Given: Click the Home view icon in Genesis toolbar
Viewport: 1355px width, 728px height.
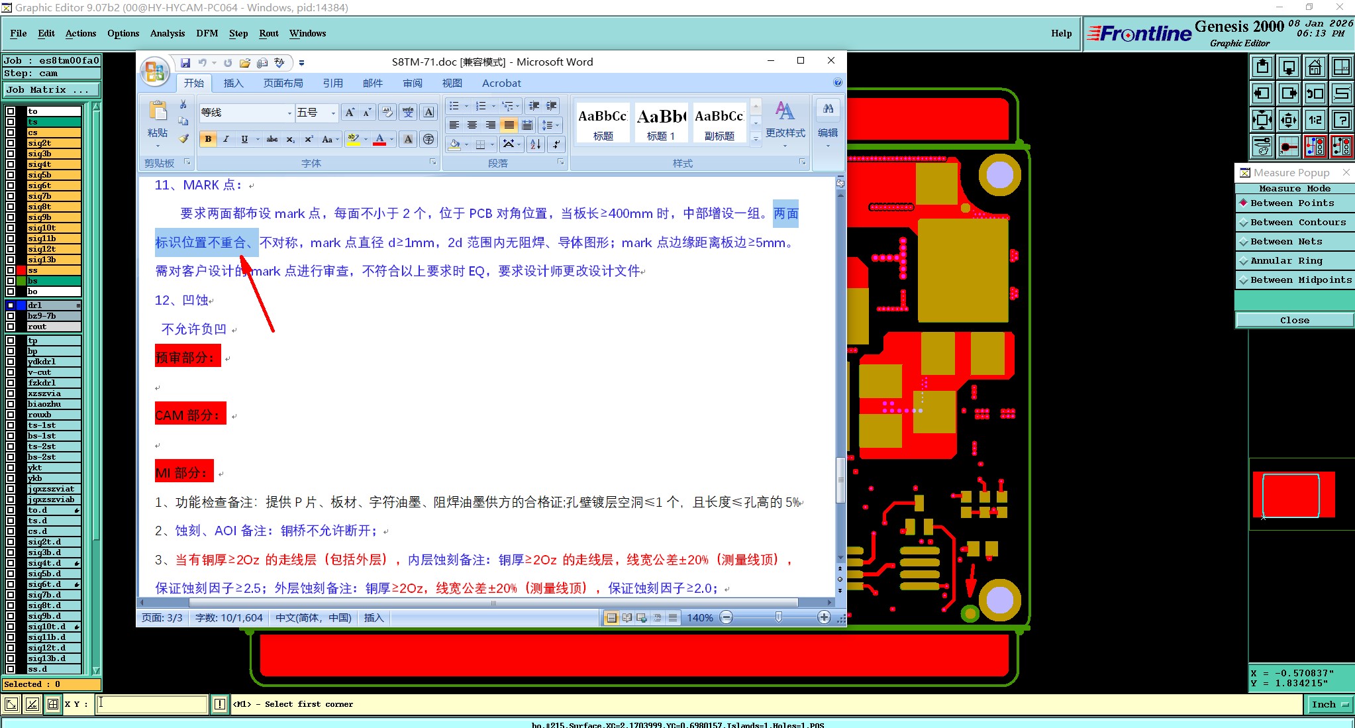Looking at the screenshot, I should [x=1315, y=67].
